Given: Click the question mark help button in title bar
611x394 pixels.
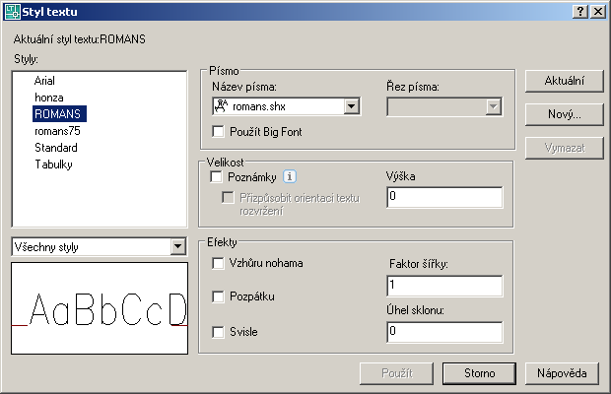Looking at the screenshot, I should [581, 11].
